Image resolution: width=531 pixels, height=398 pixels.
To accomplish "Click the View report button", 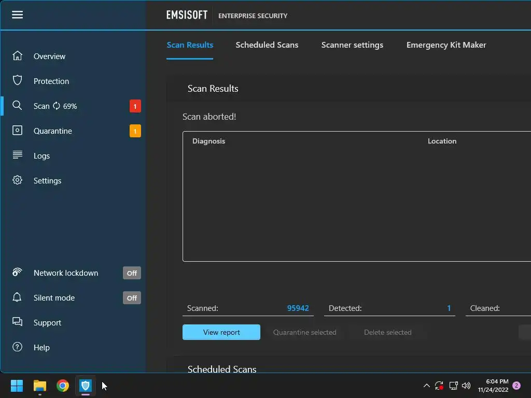I will coord(221,332).
